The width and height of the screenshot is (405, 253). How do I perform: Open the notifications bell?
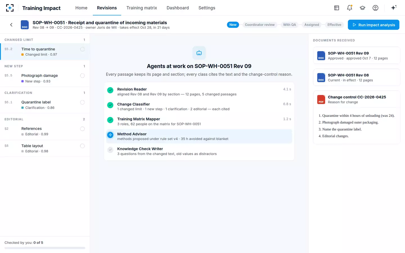(350, 8)
